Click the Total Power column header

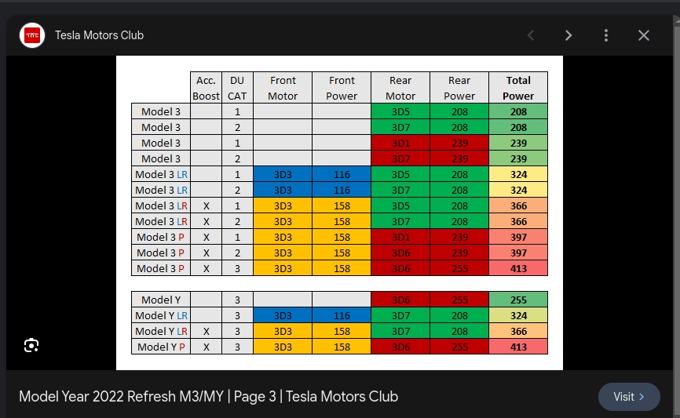point(517,88)
